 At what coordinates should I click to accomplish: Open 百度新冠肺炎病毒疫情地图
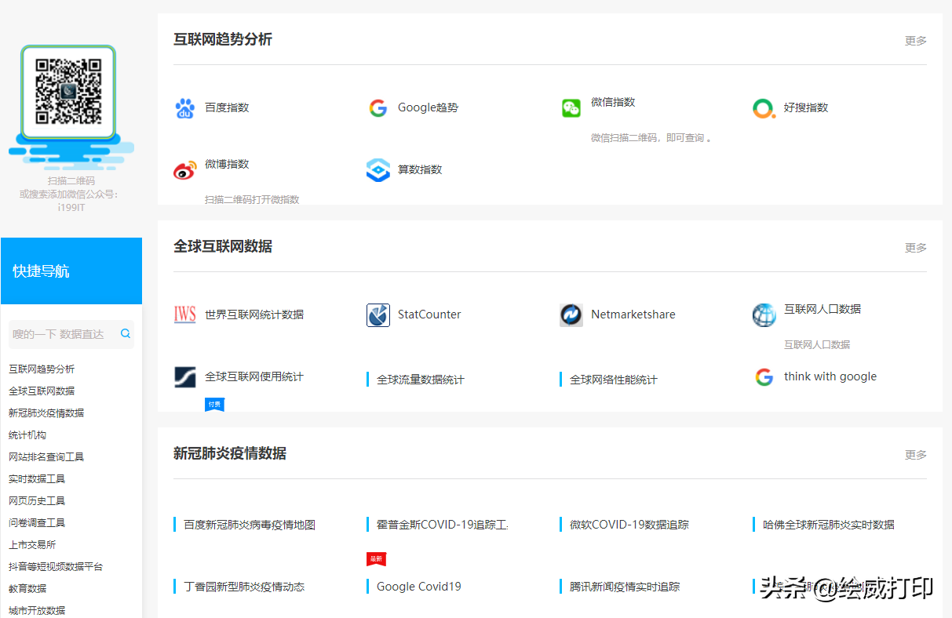pos(250,525)
